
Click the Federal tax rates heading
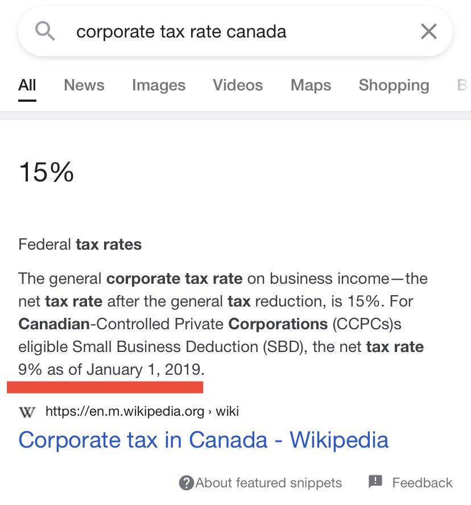click(x=80, y=245)
